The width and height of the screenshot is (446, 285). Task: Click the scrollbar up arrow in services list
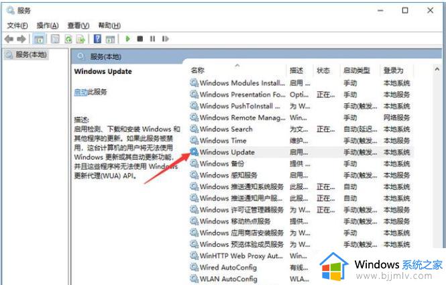(x=437, y=69)
